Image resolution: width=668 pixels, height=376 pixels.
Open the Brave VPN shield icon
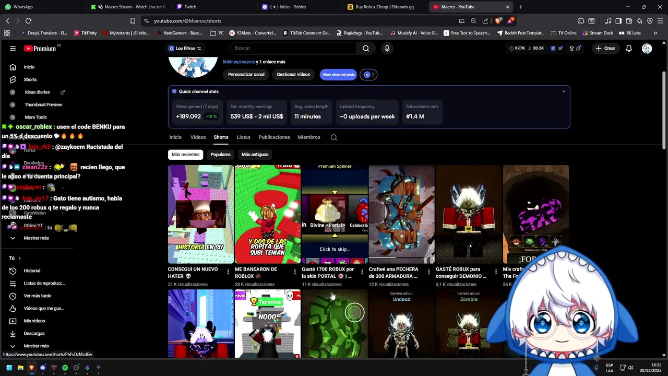coord(650,21)
